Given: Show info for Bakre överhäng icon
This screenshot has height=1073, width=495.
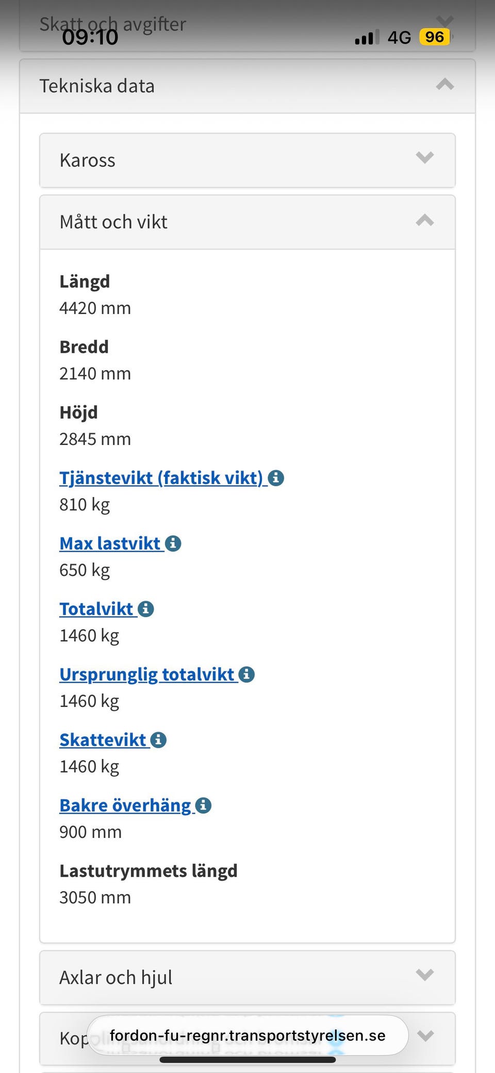Looking at the screenshot, I should click(204, 805).
